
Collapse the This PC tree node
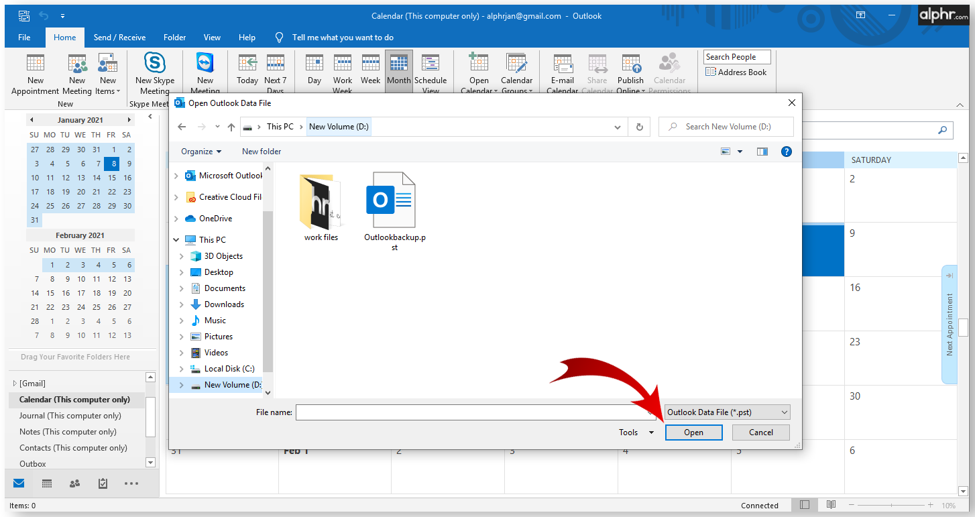coord(176,240)
